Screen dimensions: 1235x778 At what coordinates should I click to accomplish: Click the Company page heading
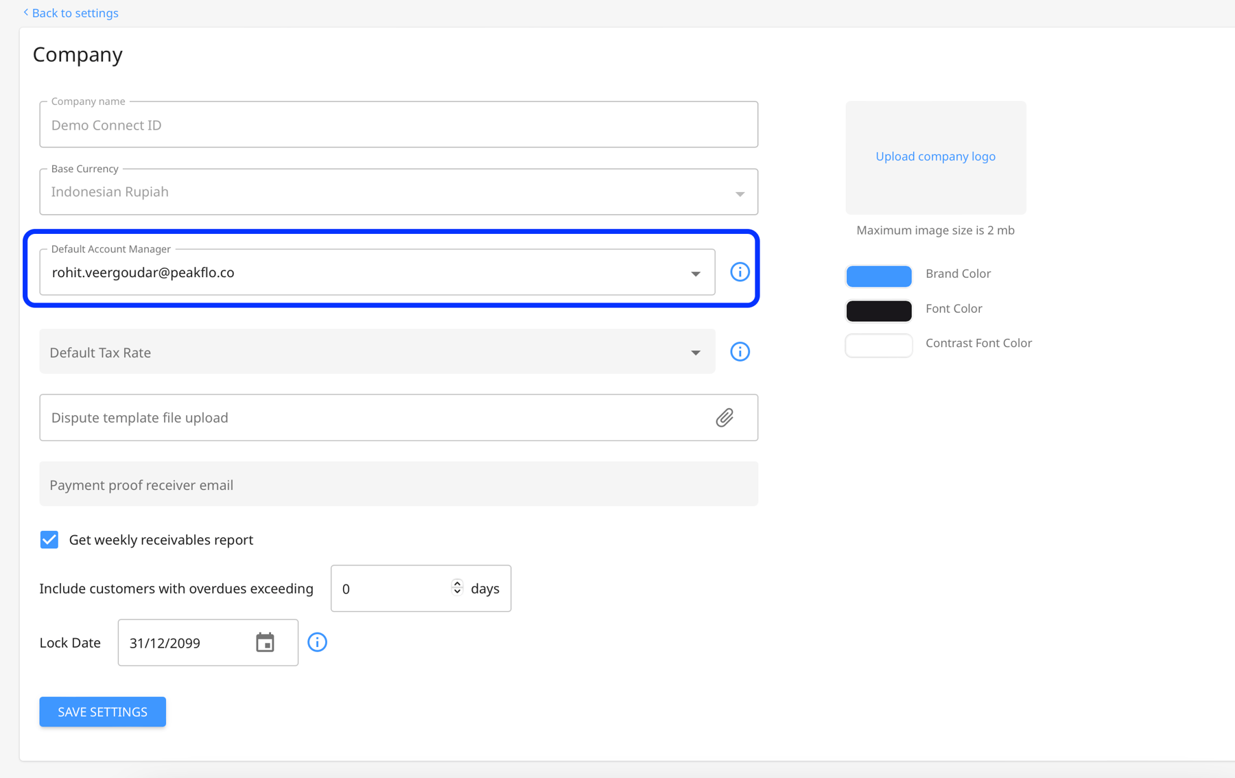coord(78,54)
